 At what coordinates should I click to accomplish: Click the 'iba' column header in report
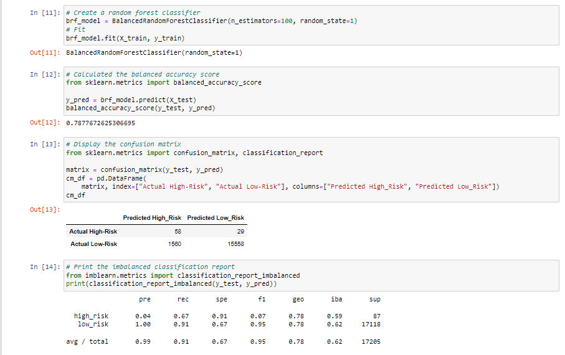coord(336,299)
